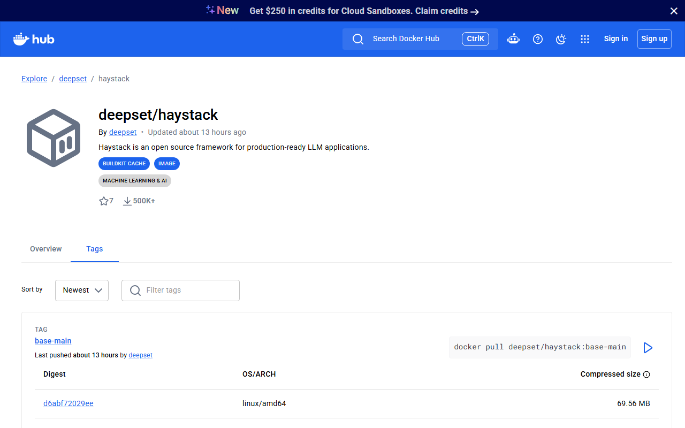Click the Docker Hub logo
Screen dimensions: 685x428
point(34,39)
